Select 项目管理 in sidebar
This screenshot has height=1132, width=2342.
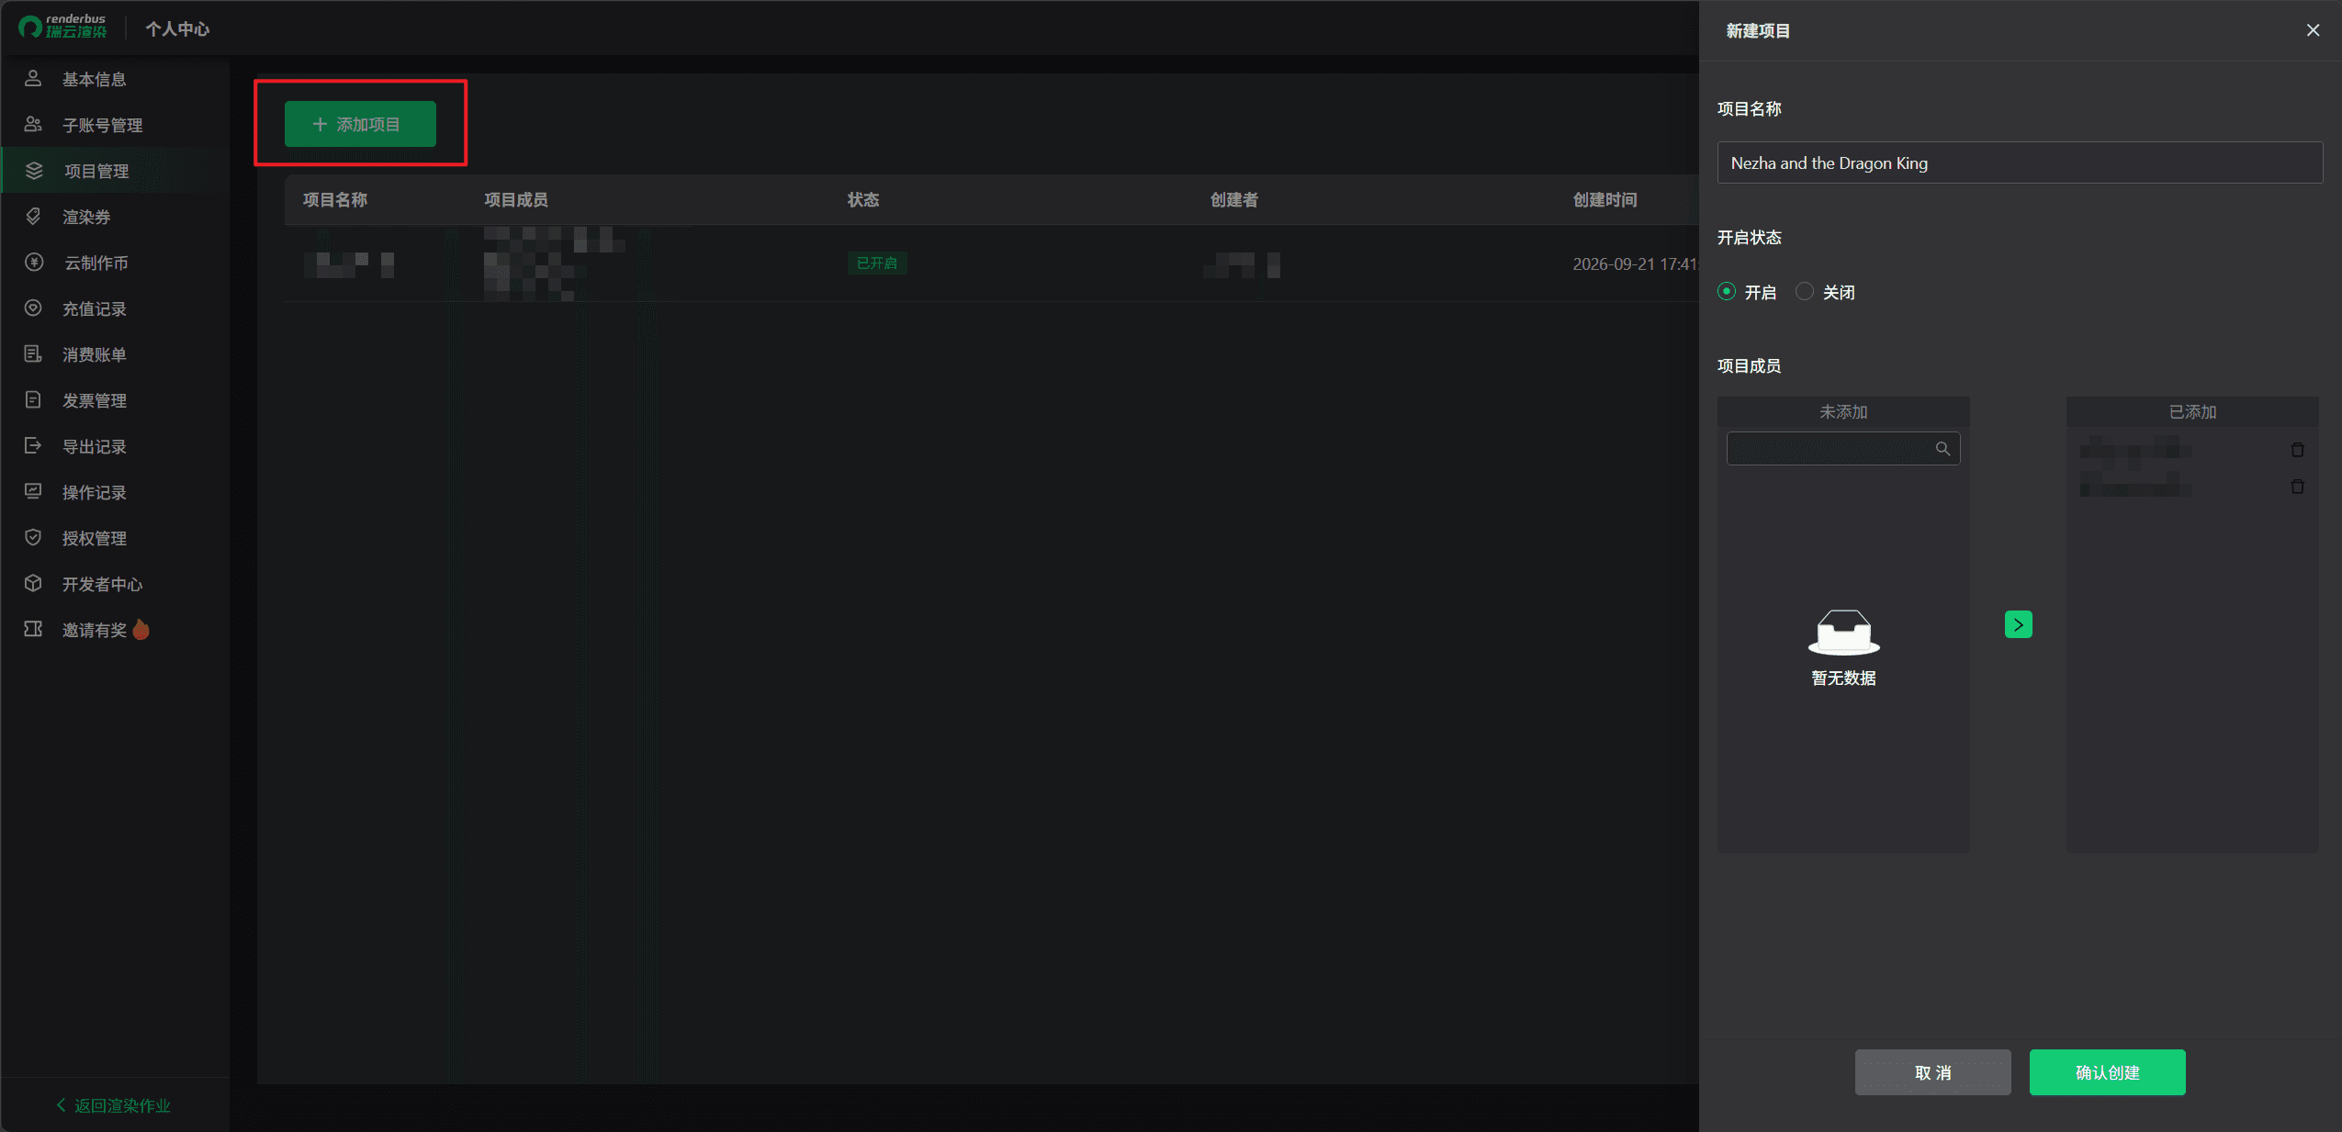[x=115, y=171]
